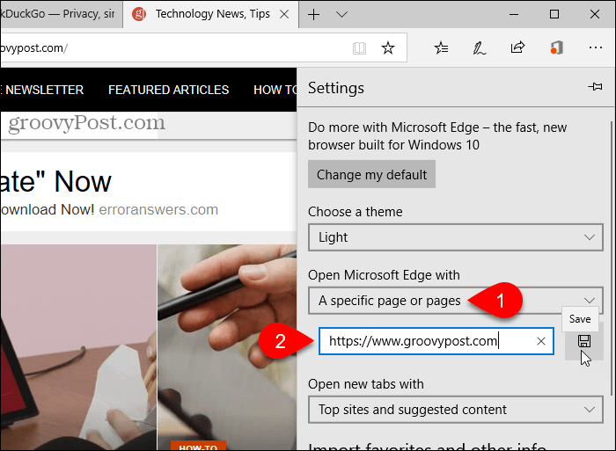The image size is (616, 451).
Task: Open FEATURED ARTICLES on groovyPost
Action: [x=169, y=90]
